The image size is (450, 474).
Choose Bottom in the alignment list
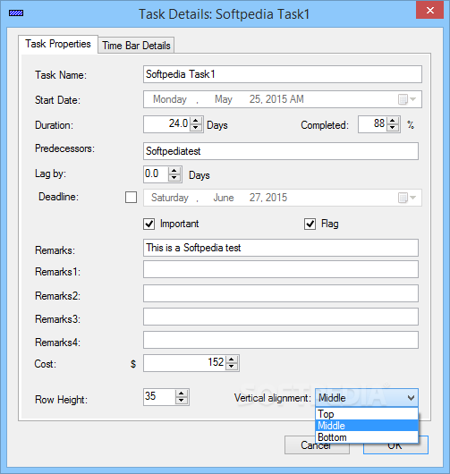click(x=367, y=437)
